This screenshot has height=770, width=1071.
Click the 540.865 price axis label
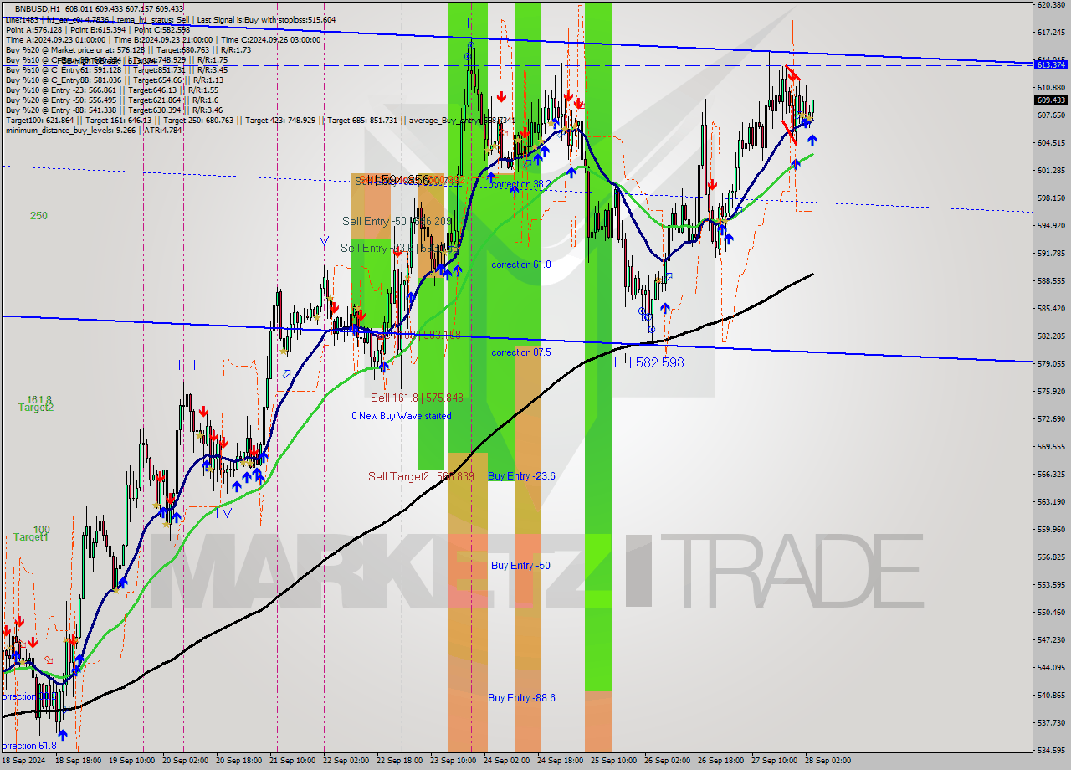pos(1051,696)
